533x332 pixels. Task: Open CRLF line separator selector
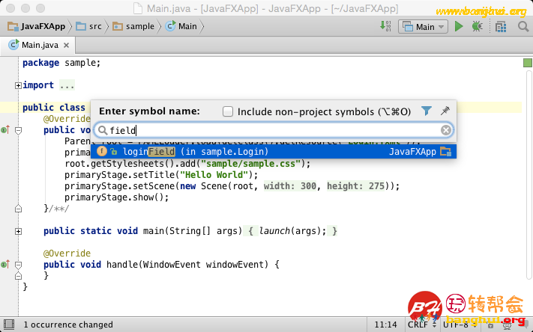tap(421, 325)
